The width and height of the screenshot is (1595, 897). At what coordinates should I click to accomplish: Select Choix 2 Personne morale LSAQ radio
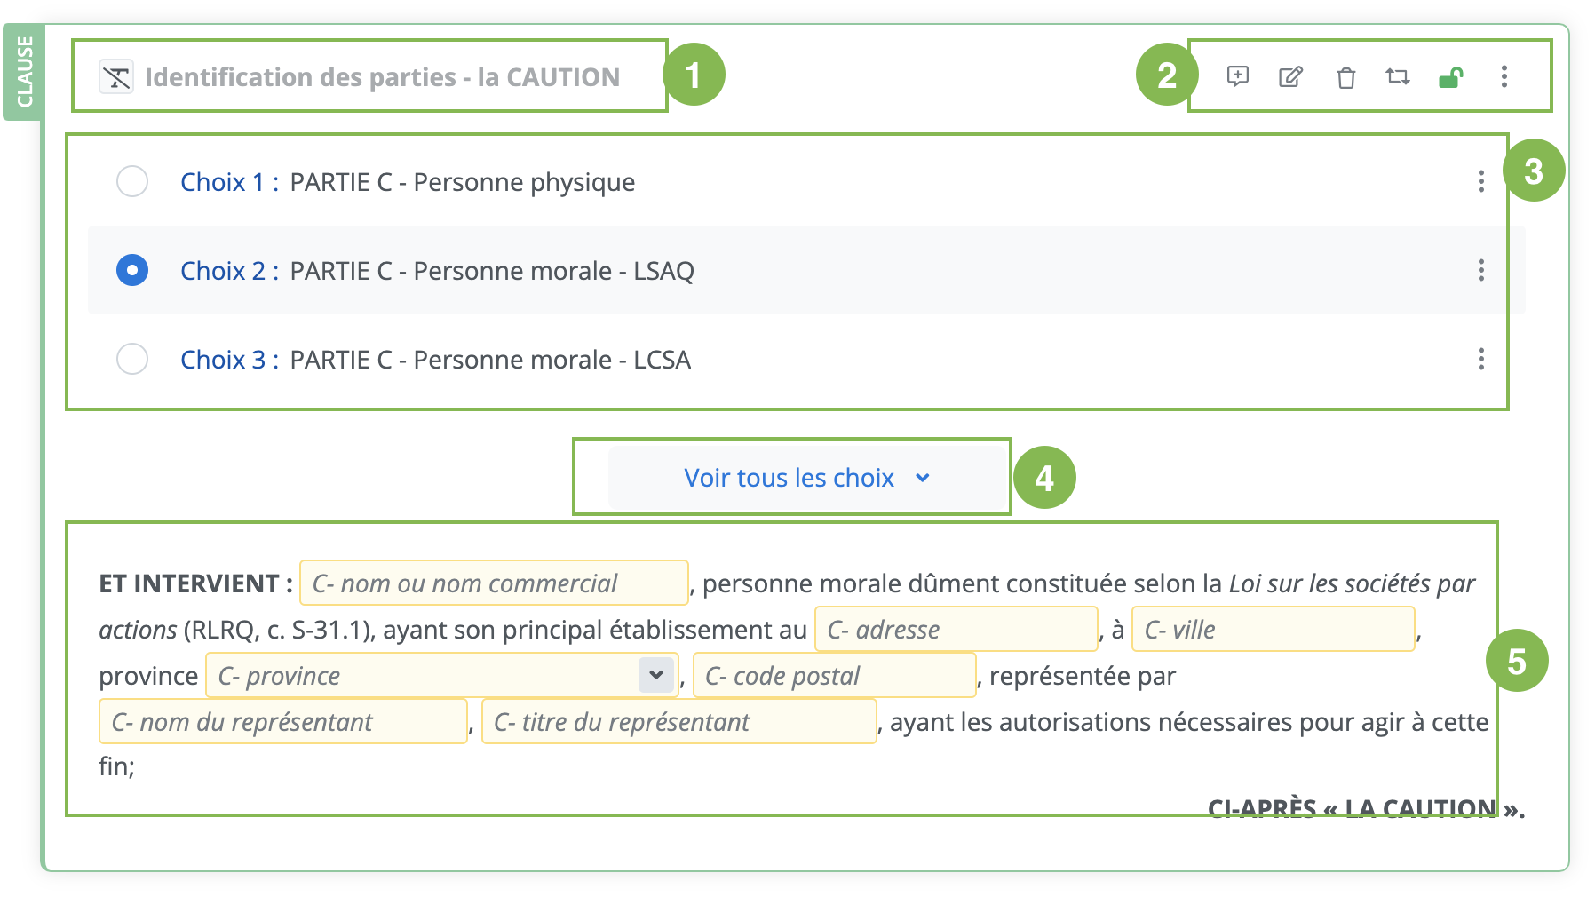click(x=132, y=270)
